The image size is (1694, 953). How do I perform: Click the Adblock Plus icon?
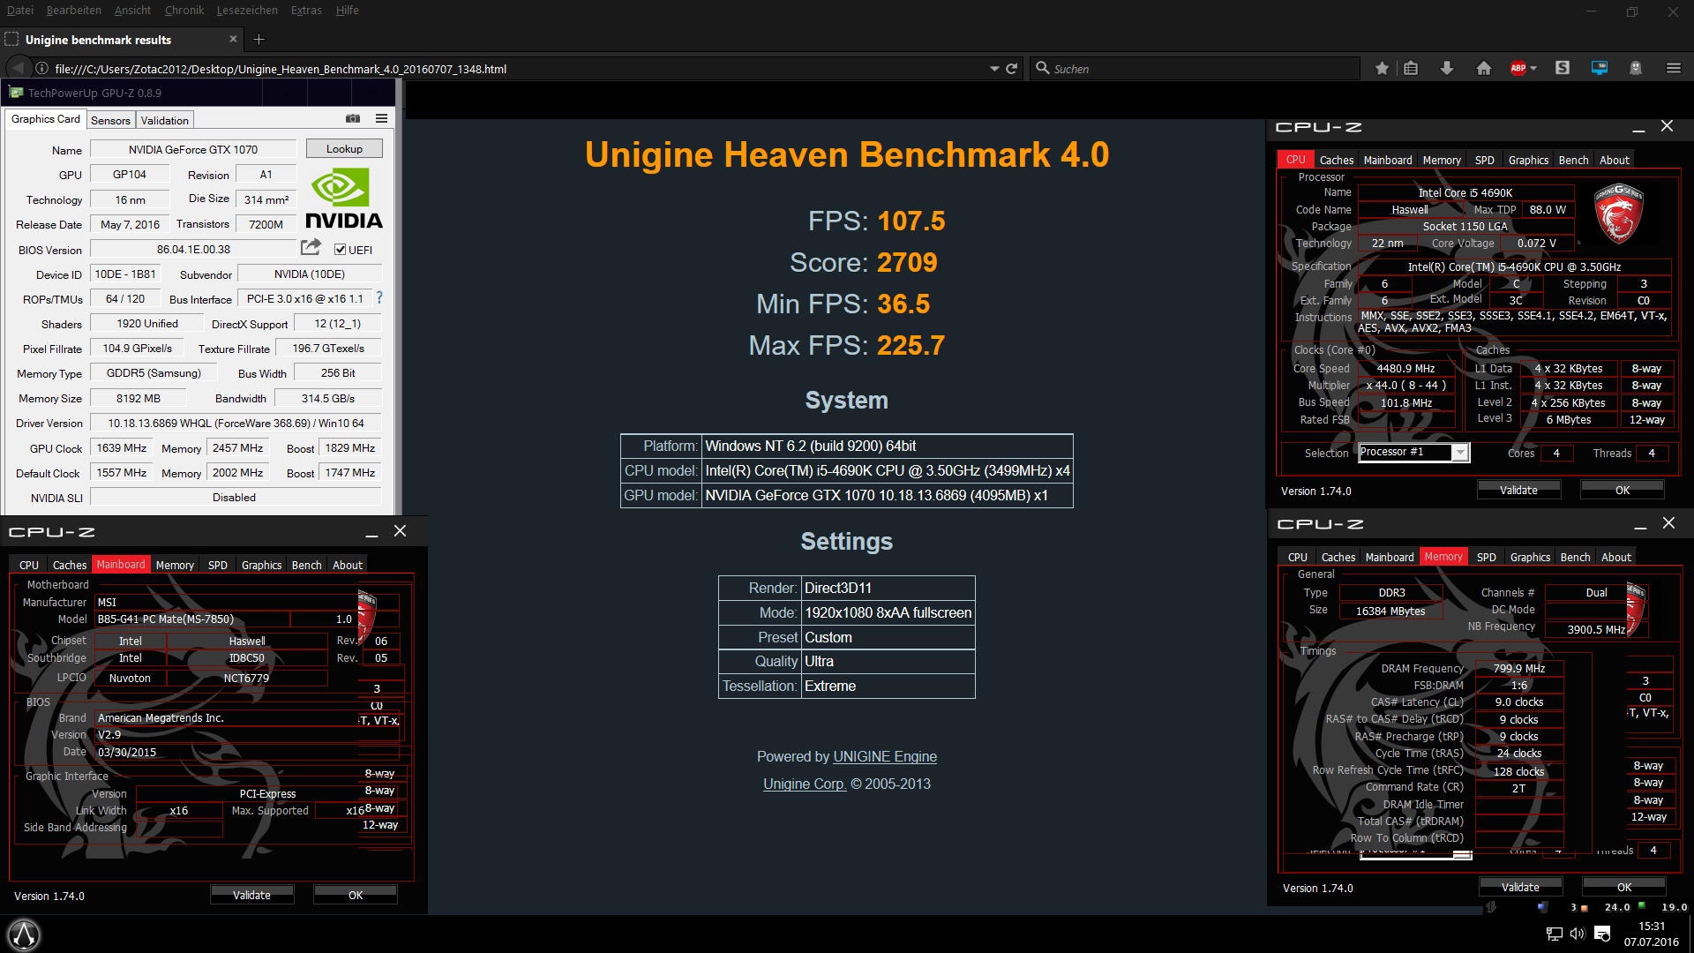(1518, 69)
